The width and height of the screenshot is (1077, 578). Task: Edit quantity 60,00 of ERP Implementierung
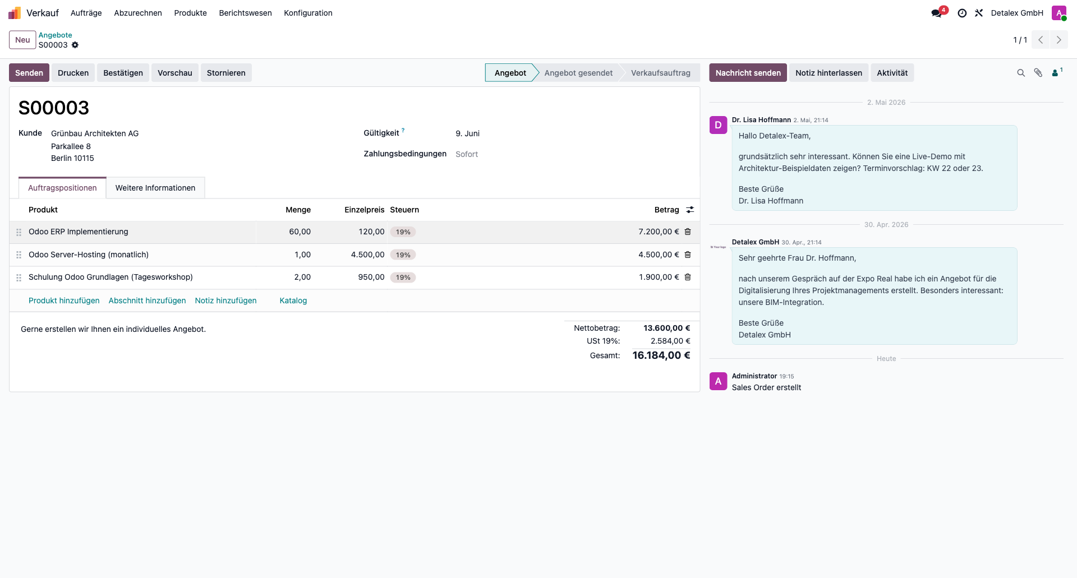[300, 232]
